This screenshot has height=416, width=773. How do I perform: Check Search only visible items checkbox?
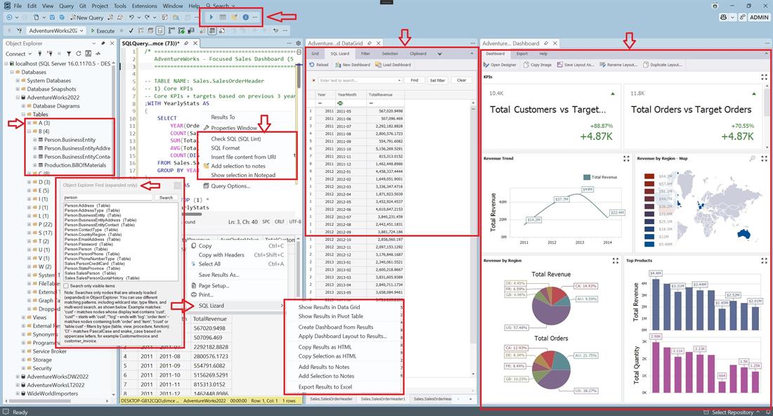coord(66,286)
